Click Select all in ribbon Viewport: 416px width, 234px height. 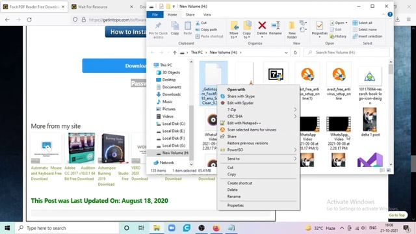tap(363, 23)
